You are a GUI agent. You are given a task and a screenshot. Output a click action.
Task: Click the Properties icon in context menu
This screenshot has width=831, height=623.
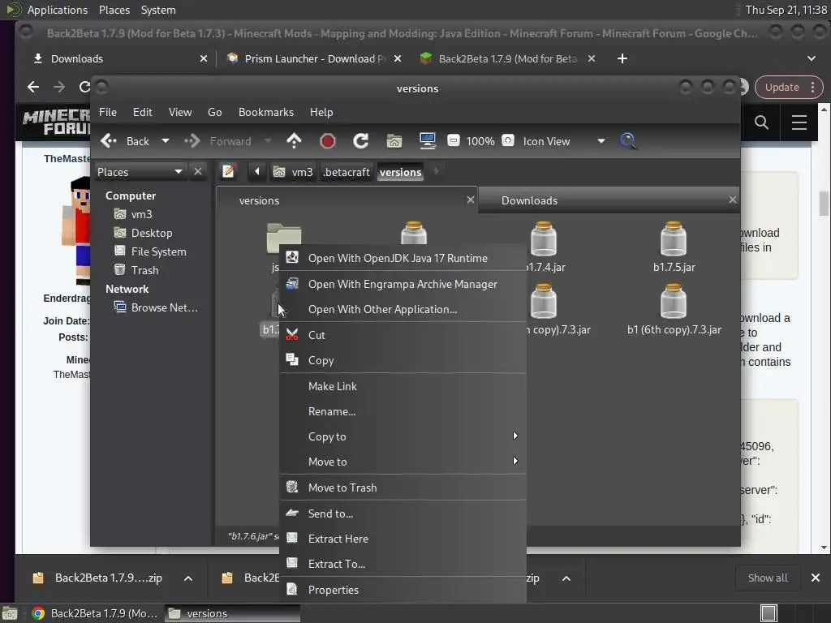coord(292,589)
